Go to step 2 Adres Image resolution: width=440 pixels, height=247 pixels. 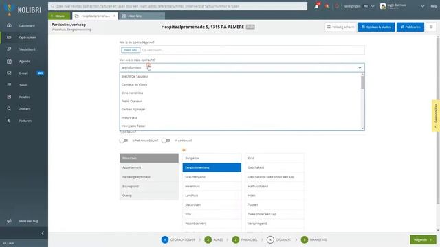click(x=214, y=239)
